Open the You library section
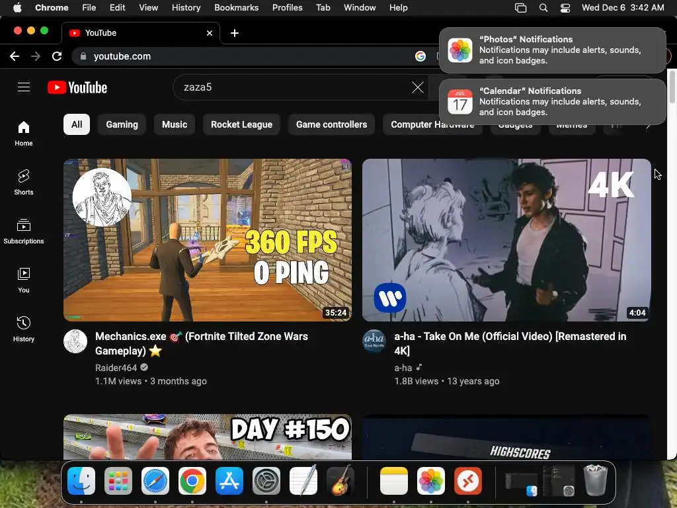This screenshot has height=508, width=677. point(24,280)
